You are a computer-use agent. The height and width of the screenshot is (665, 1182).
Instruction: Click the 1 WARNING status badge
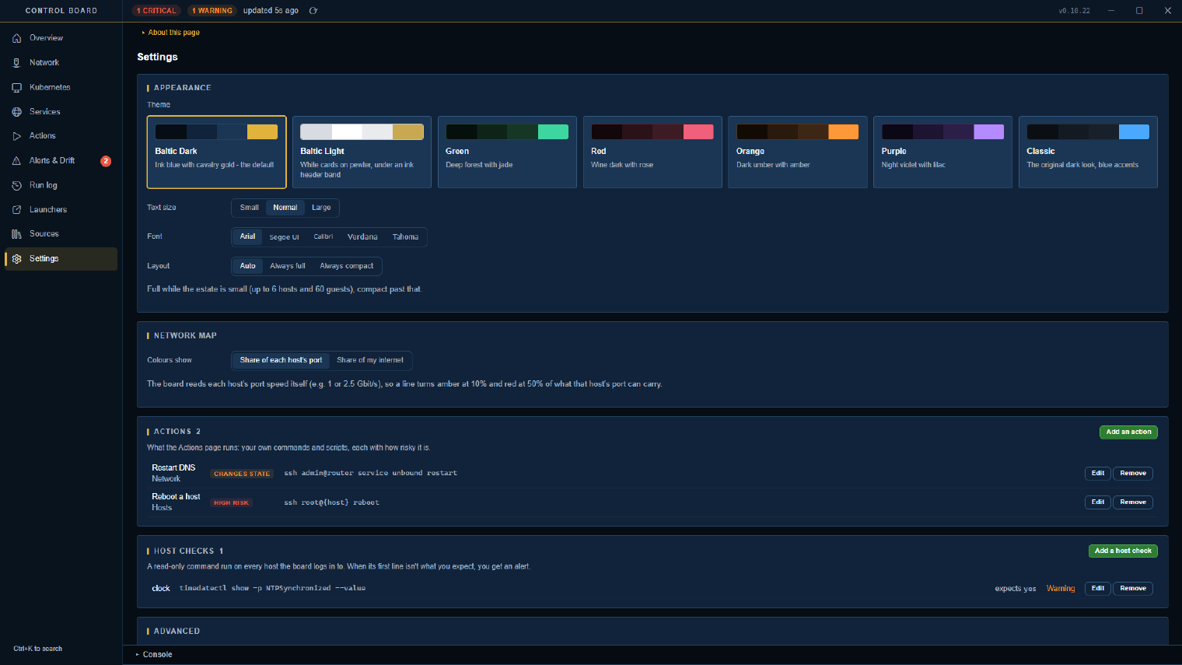click(212, 11)
